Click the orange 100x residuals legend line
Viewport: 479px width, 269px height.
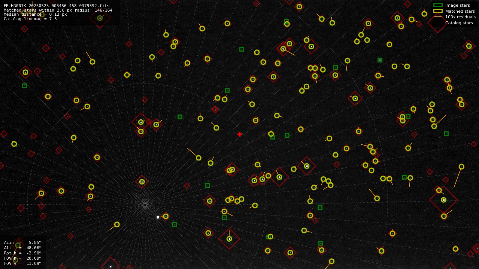[x=438, y=17]
